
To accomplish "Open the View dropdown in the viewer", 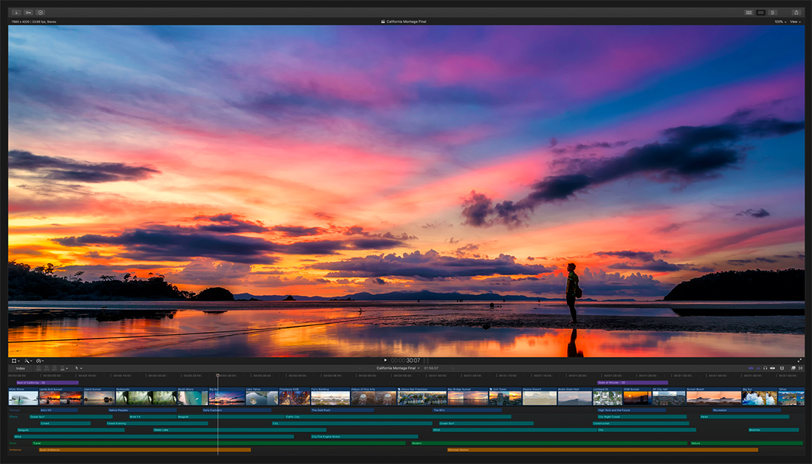I will point(794,22).
